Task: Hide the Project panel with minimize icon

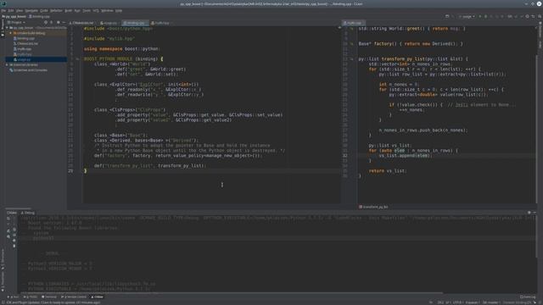Action: (x=64, y=23)
